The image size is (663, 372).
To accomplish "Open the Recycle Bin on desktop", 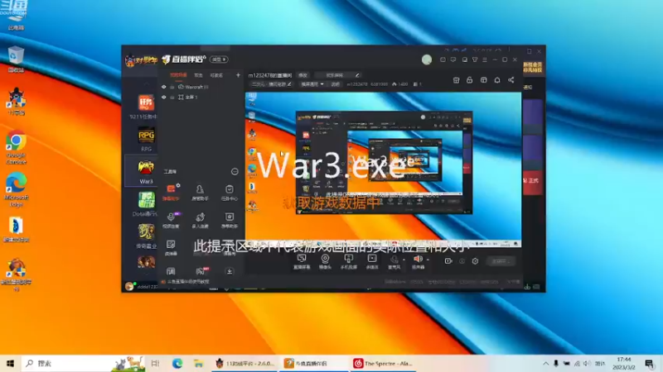I will (16, 60).
